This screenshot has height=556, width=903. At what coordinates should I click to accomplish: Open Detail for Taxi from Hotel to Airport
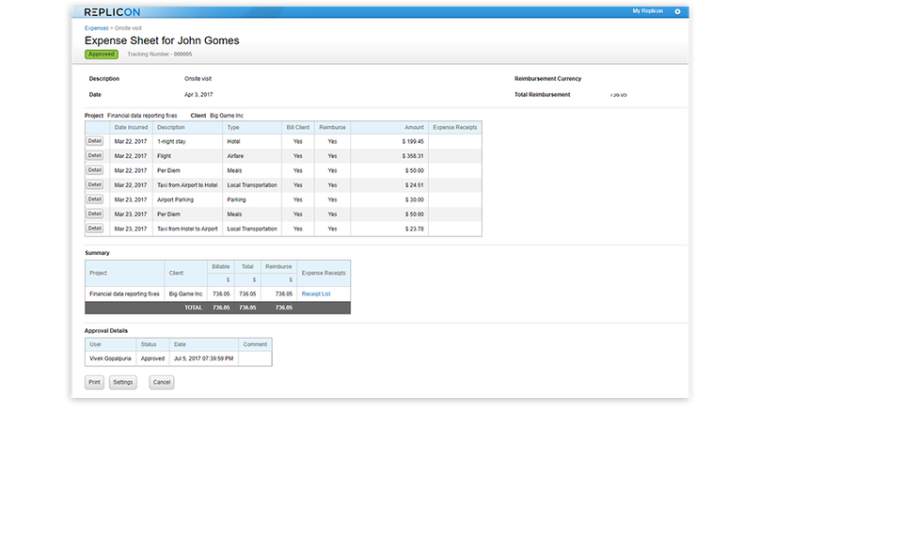pos(94,229)
